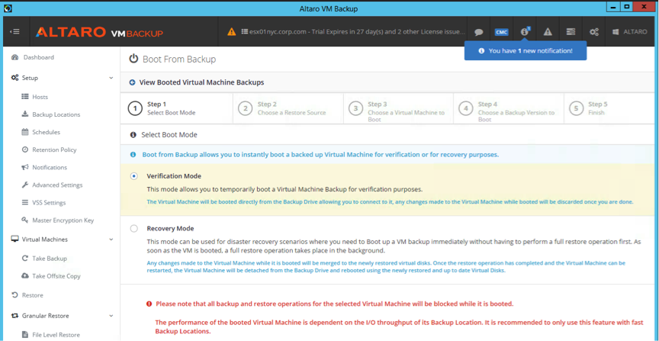Image resolution: width=659 pixels, height=341 pixels.
Task: Go to Step 2 Choose a Restore Source
Action: [x=288, y=108]
